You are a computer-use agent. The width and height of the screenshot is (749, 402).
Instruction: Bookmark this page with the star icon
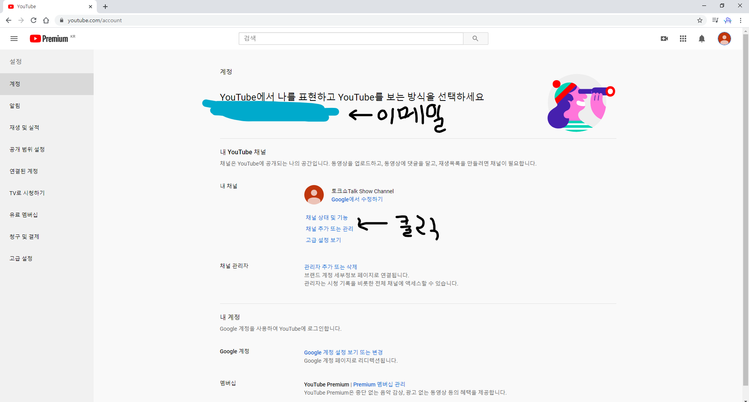coord(700,20)
